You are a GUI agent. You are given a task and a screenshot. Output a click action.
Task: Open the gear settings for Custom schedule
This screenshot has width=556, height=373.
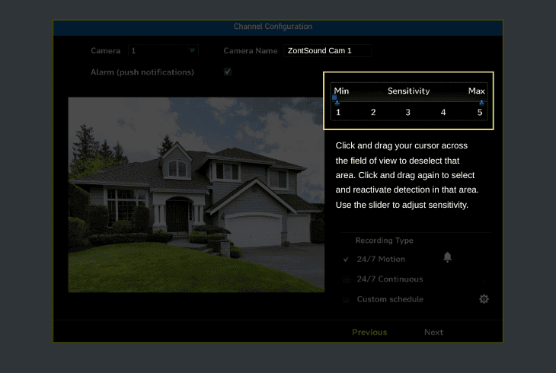(484, 299)
